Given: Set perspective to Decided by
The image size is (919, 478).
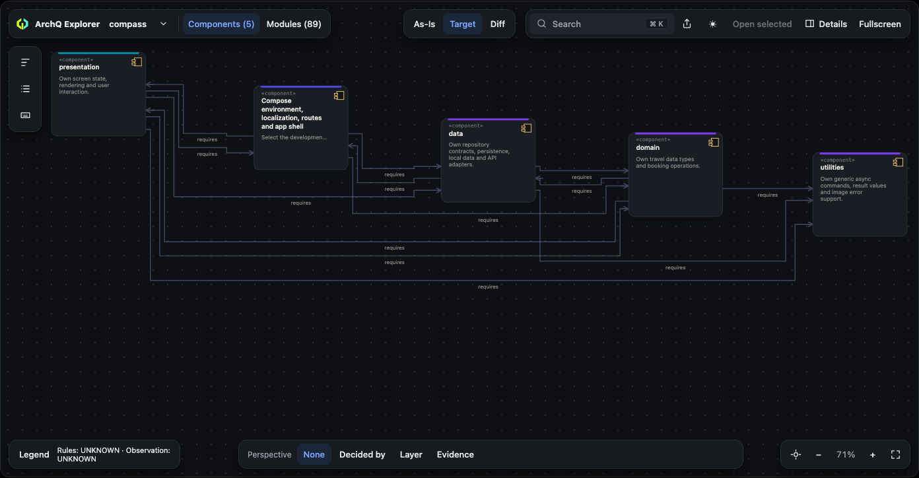Looking at the screenshot, I should click(362, 454).
